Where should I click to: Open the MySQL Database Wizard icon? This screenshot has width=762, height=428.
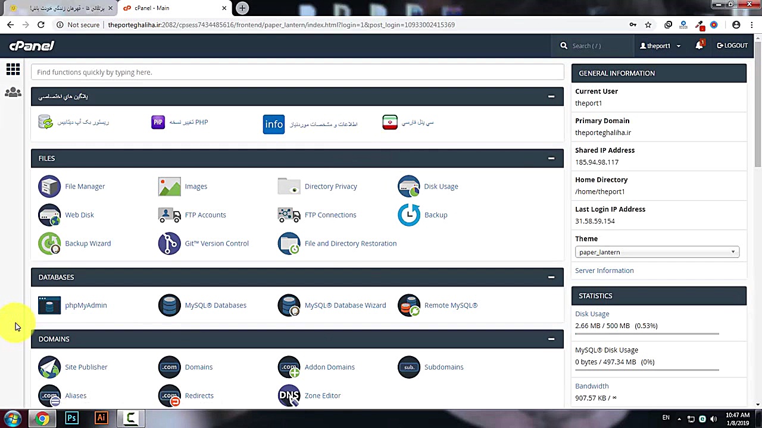pyautogui.click(x=289, y=306)
